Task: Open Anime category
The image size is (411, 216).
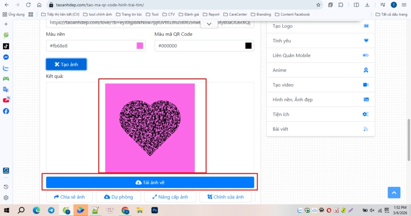Action: click(x=321, y=70)
